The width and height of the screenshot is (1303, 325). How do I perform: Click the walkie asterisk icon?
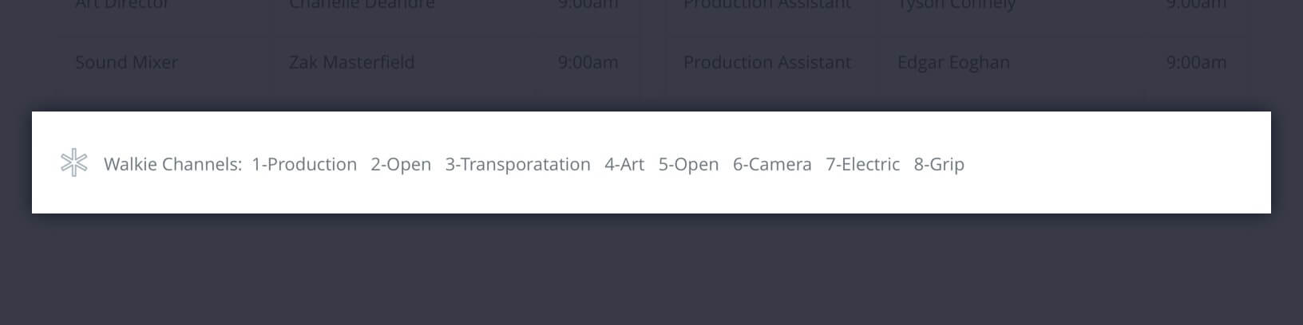coord(73,162)
